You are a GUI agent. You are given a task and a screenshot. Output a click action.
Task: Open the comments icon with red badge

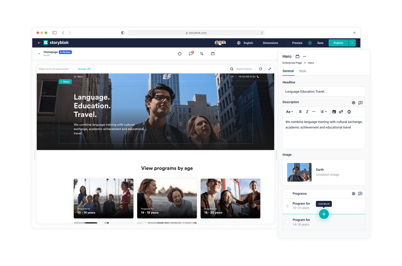click(191, 54)
